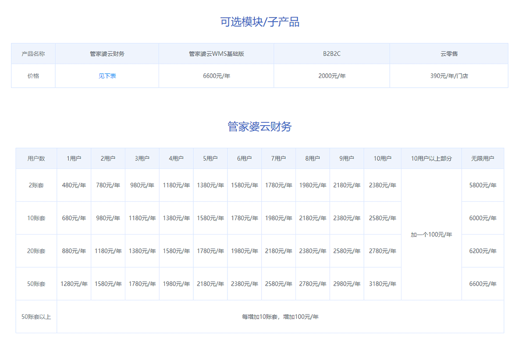Select the 3180元/年 price cell
This screenshot has height=359, width=526.
pyautogui.click(x=383, y=284)
